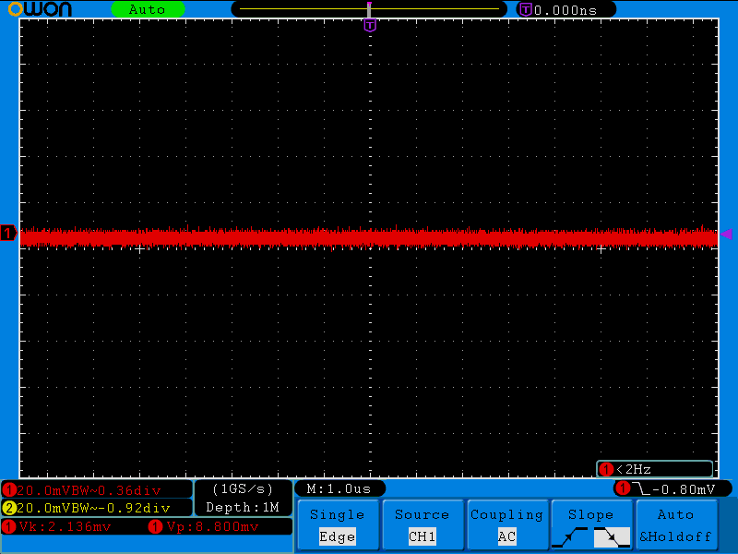Click the red noise waveform trace

click(x=369, y=237)
